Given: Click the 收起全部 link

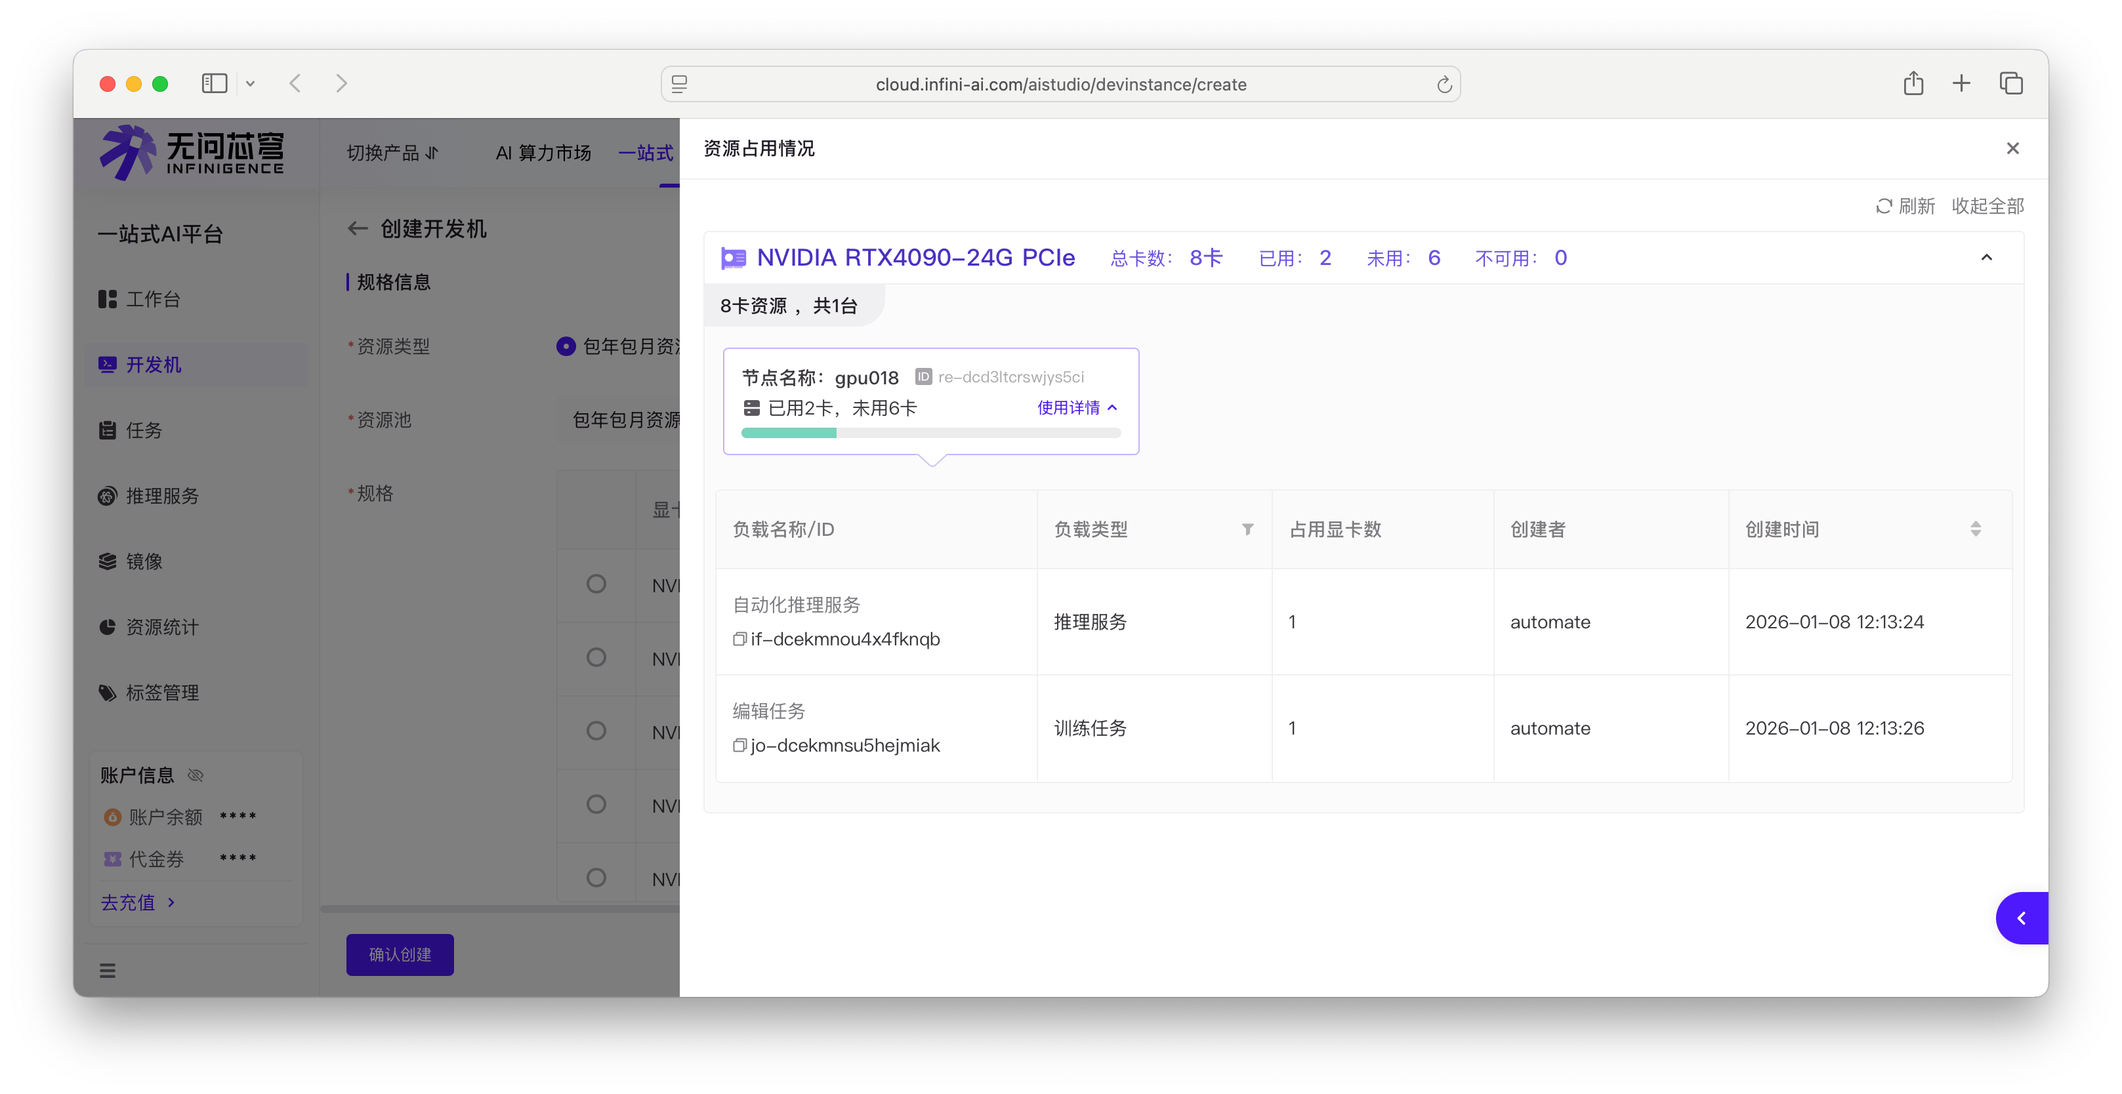Looking at the screenshot, I should [1987, 206].
